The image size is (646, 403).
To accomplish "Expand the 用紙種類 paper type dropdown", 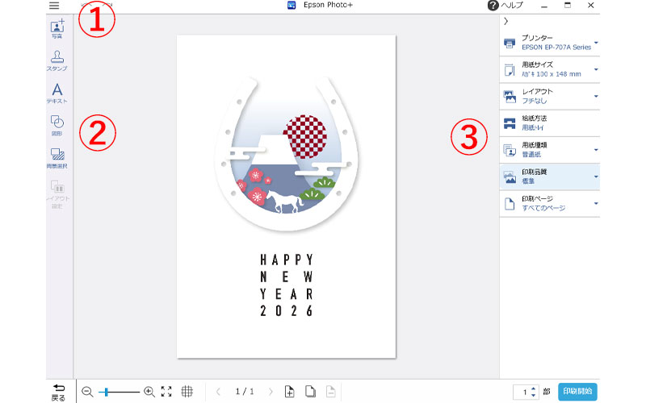I will click(x=550, y=149).
